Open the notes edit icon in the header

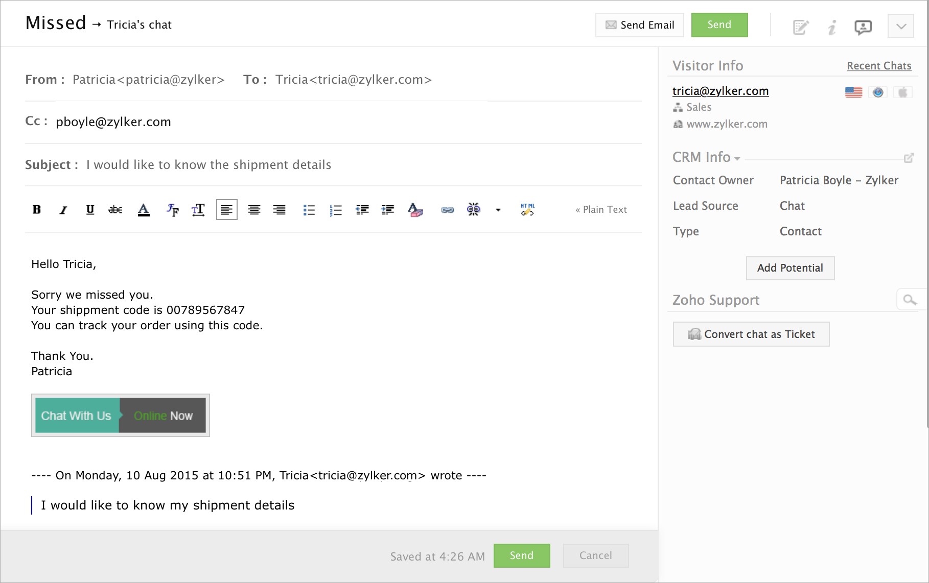tap(801, 27)
